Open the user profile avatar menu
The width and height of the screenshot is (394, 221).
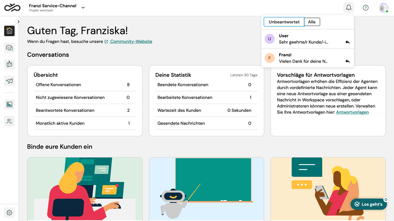pos(383,8)
